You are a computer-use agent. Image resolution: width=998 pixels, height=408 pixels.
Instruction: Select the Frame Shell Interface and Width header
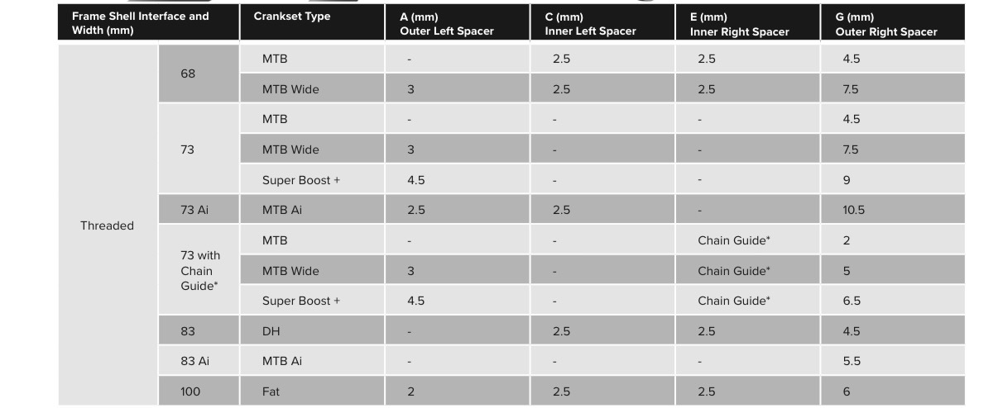click(141, 23)
